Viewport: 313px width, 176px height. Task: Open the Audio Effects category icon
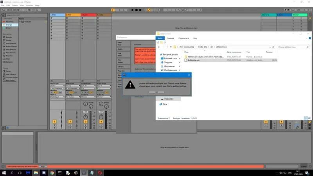tap(4, 46)
